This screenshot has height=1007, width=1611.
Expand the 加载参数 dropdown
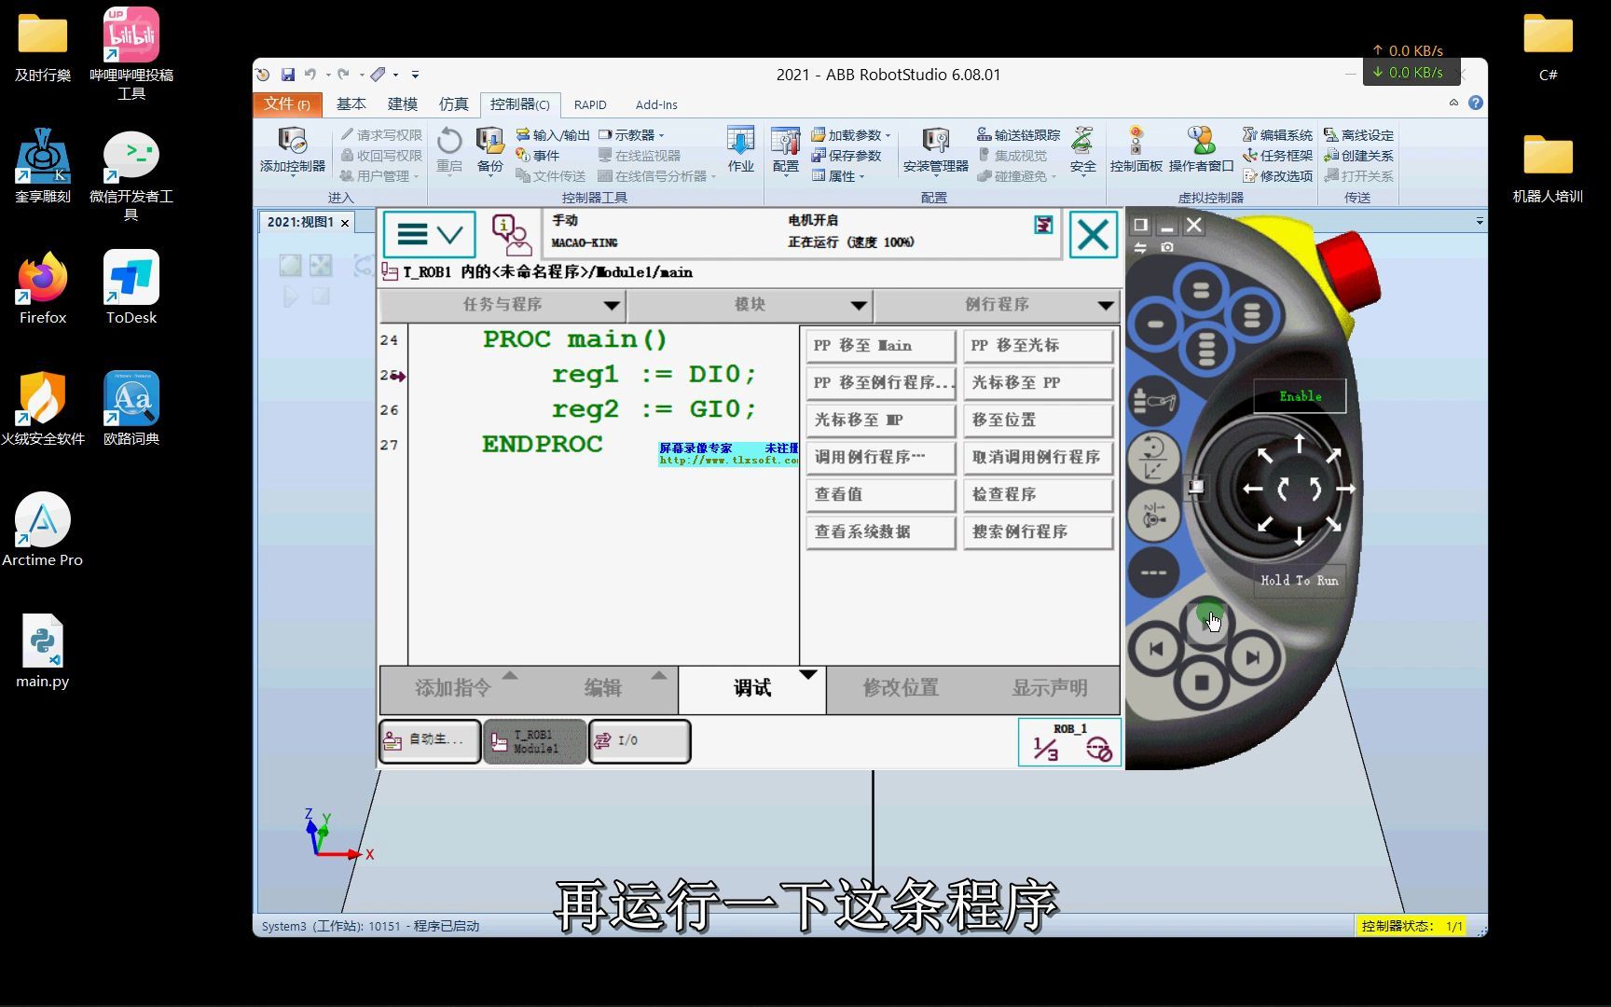851,135
